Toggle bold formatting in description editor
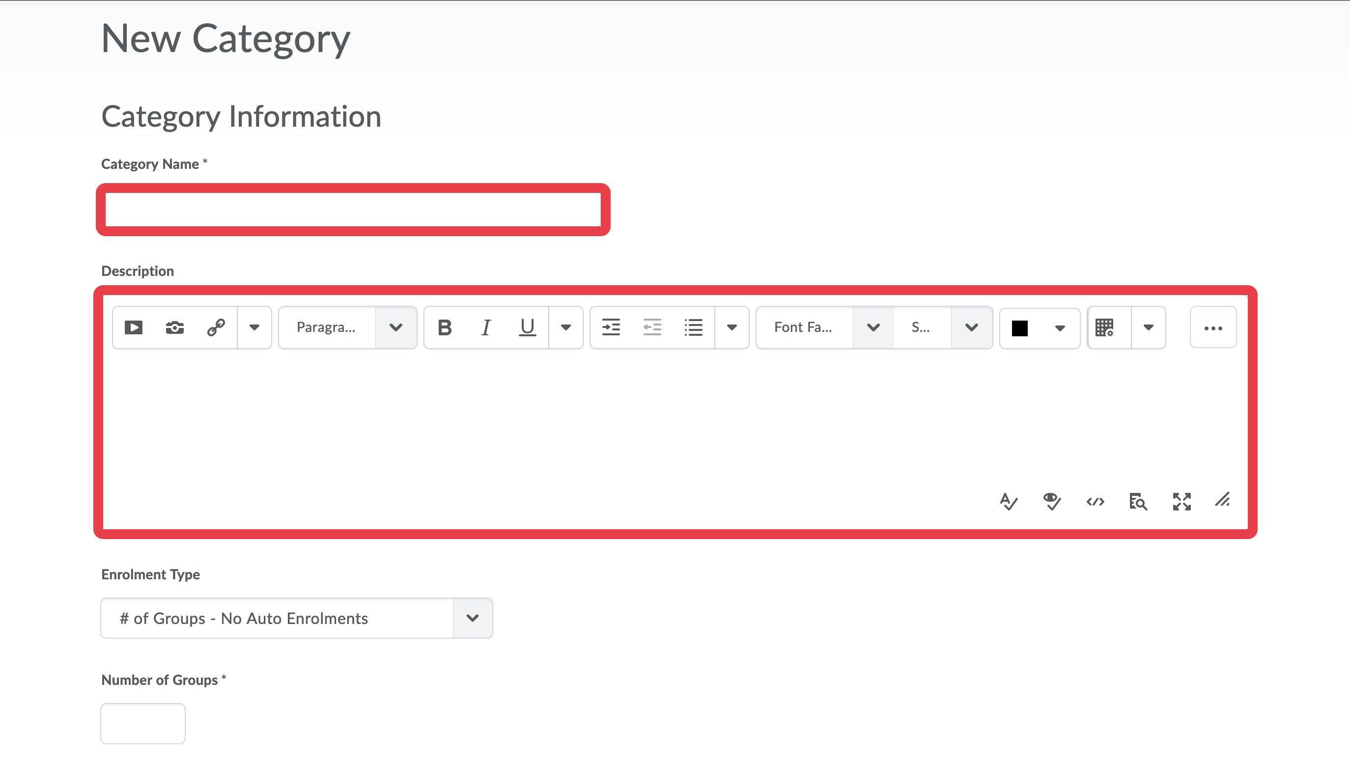The width and height of the screenshot is (1350, 759). tap(445, 327)
